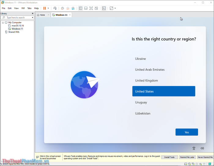Select Windows 11 in the library tree
The image size is (214, 166).
coord(17,29)
